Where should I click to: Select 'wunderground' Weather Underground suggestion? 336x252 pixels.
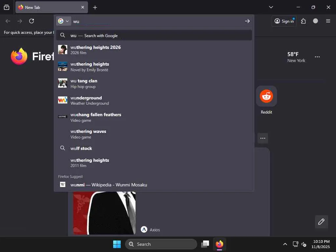pyautogui.click(x=154, y=100)
